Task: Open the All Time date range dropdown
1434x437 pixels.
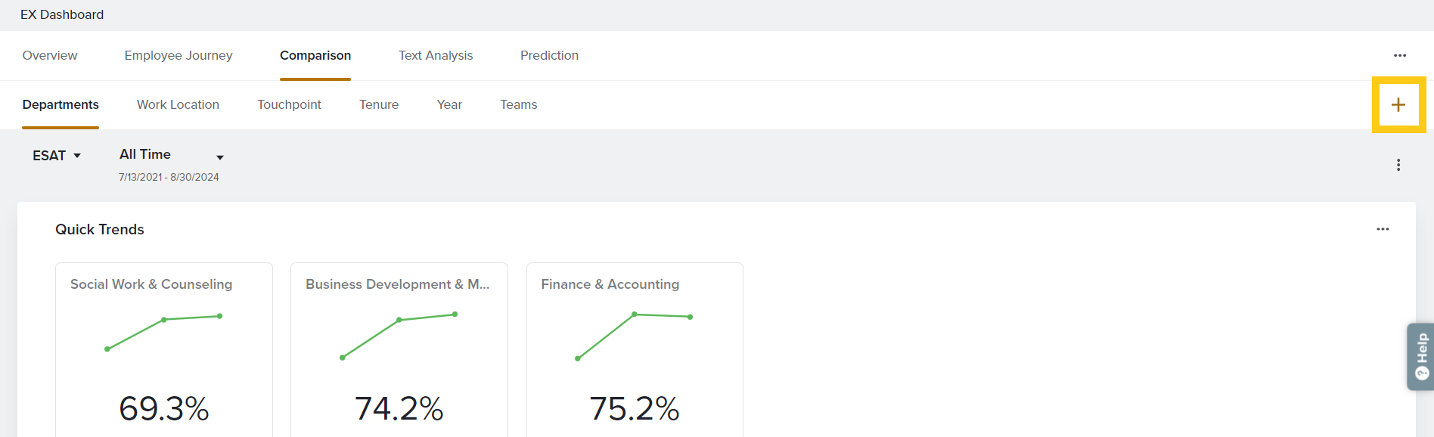Action: tap(172, 156)
